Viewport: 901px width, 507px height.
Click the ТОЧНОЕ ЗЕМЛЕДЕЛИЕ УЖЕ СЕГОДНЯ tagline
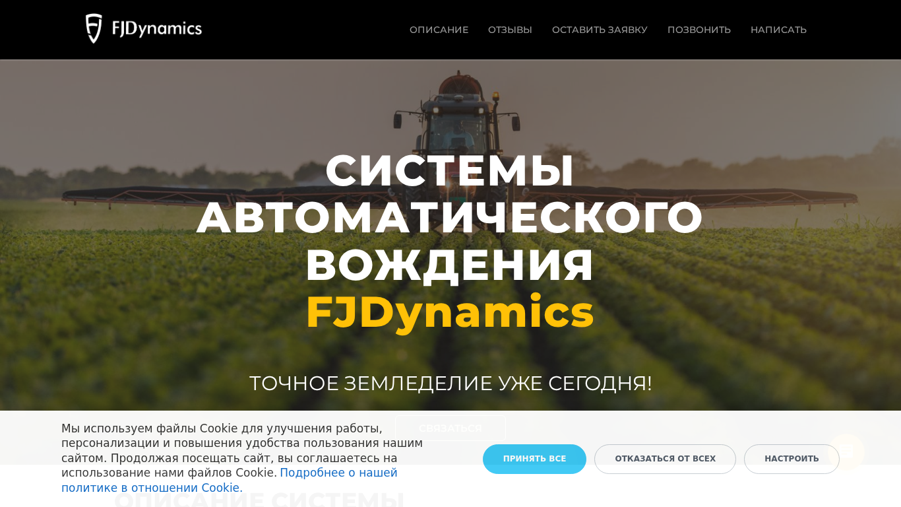450,383
